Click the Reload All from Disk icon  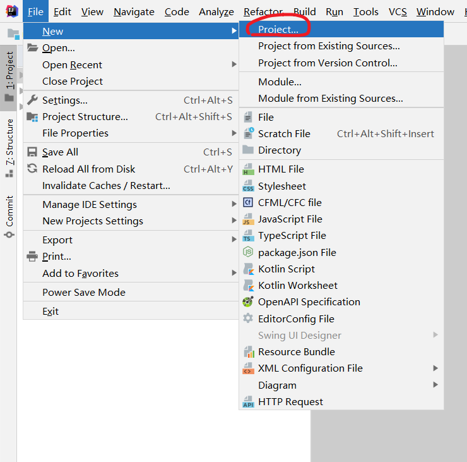pos(32,169)
